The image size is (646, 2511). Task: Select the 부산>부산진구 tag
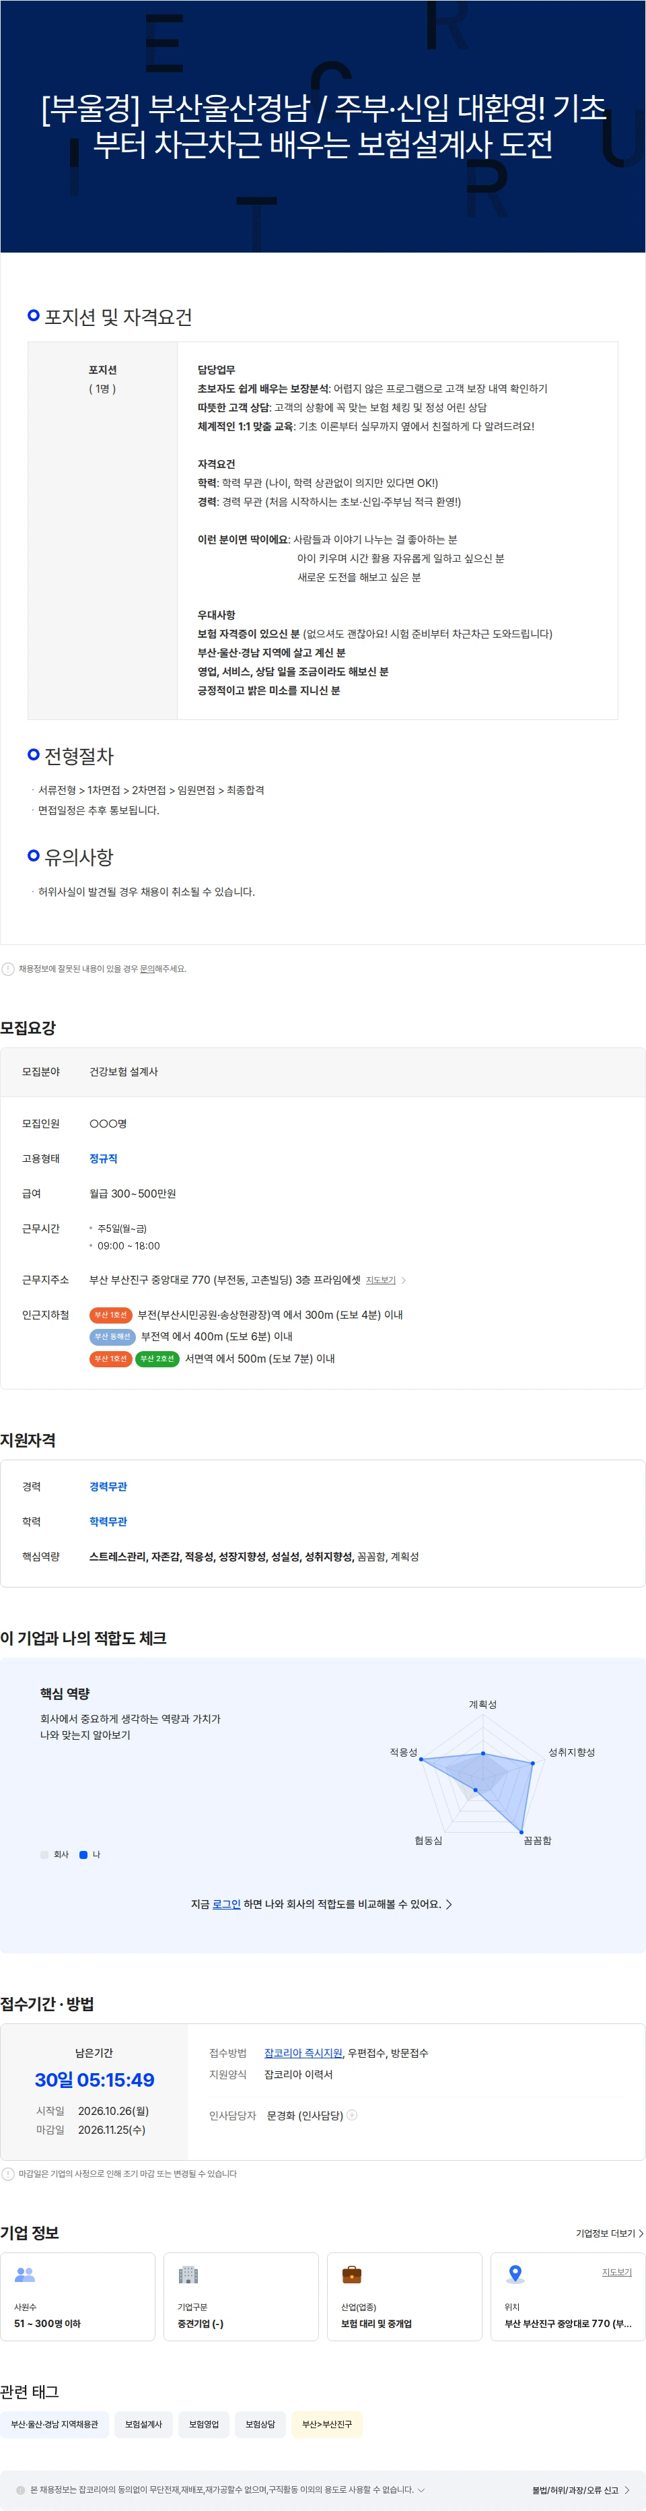pos(328,2424)
